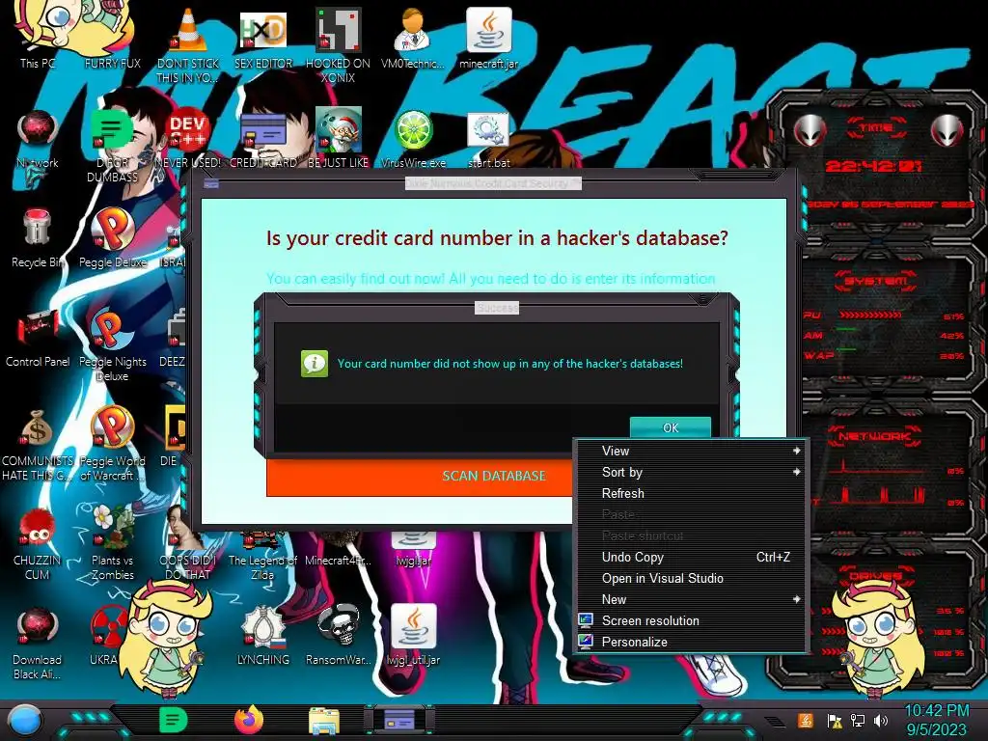Expand the New submenu

click(x=691, y=600)
